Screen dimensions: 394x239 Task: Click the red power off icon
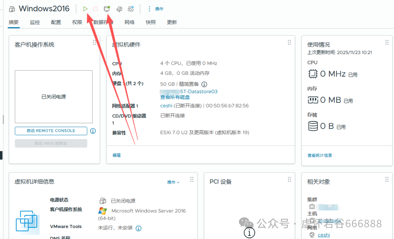click(96, 9)
